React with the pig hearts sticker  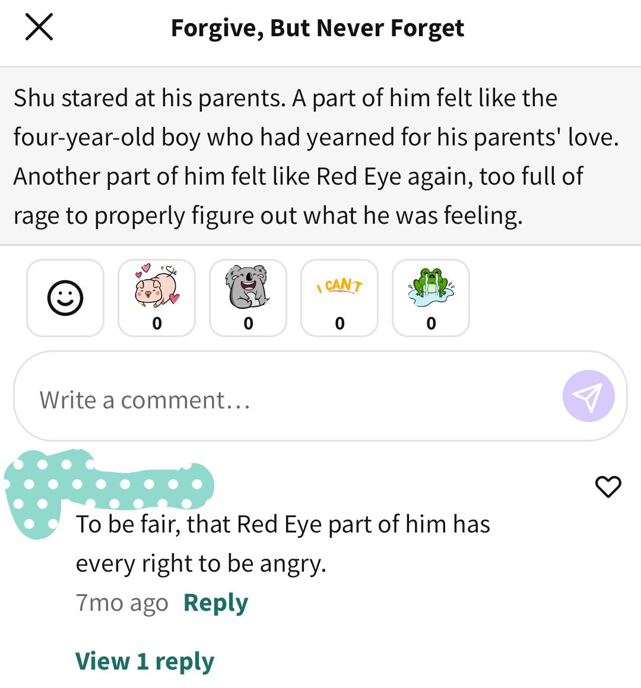pyautogui.click(x=157, y=298)
